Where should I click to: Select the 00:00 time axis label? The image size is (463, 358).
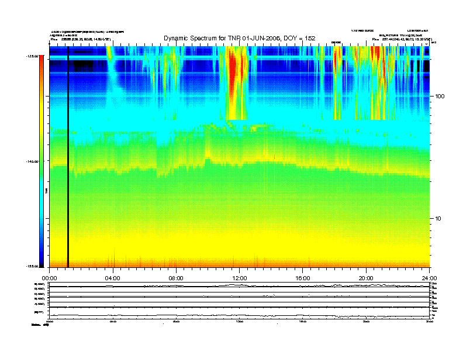(x=49, y=278)
